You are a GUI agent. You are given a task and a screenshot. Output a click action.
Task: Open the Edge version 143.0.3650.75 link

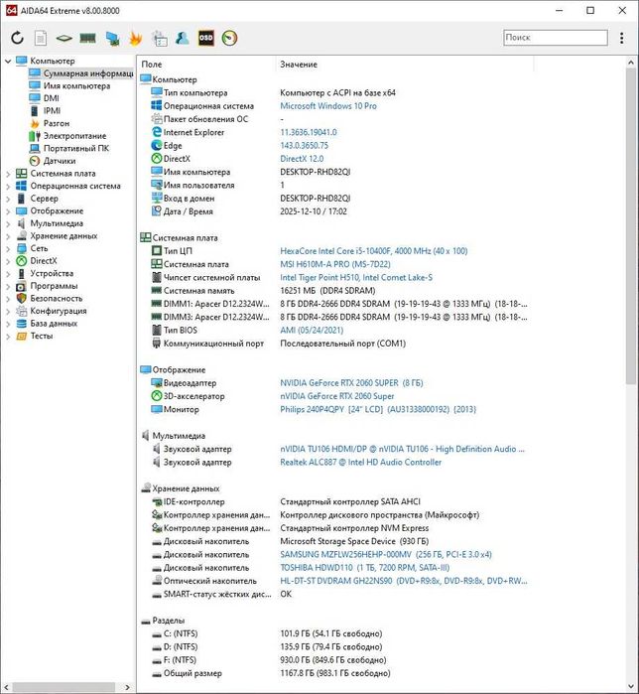coord(304,146)
